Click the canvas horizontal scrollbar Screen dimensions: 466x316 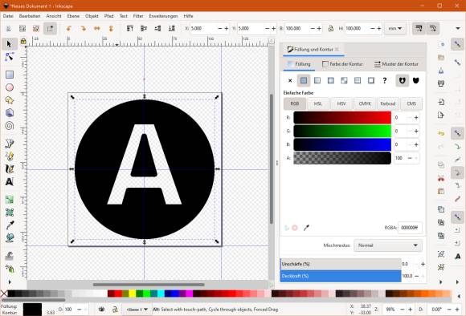[x=149, y=285]
